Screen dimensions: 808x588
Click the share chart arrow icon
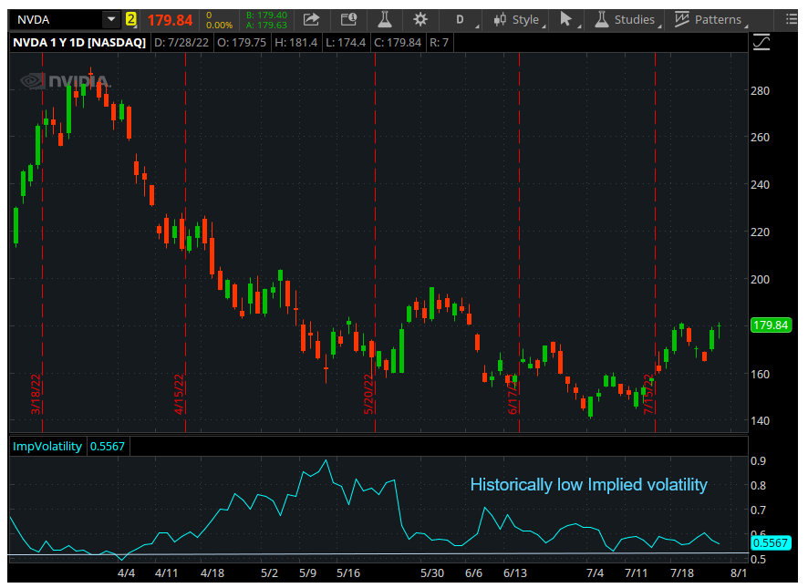[x=311, y=20]
